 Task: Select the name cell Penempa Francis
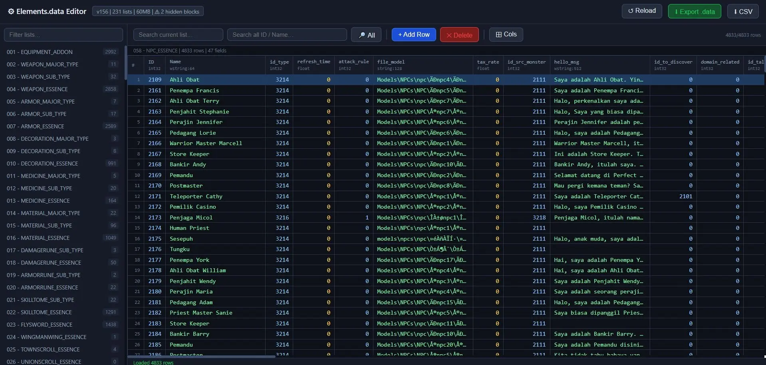point(216,90)
